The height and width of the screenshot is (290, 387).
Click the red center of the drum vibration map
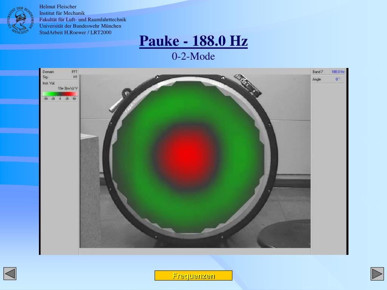coord(187,154)
